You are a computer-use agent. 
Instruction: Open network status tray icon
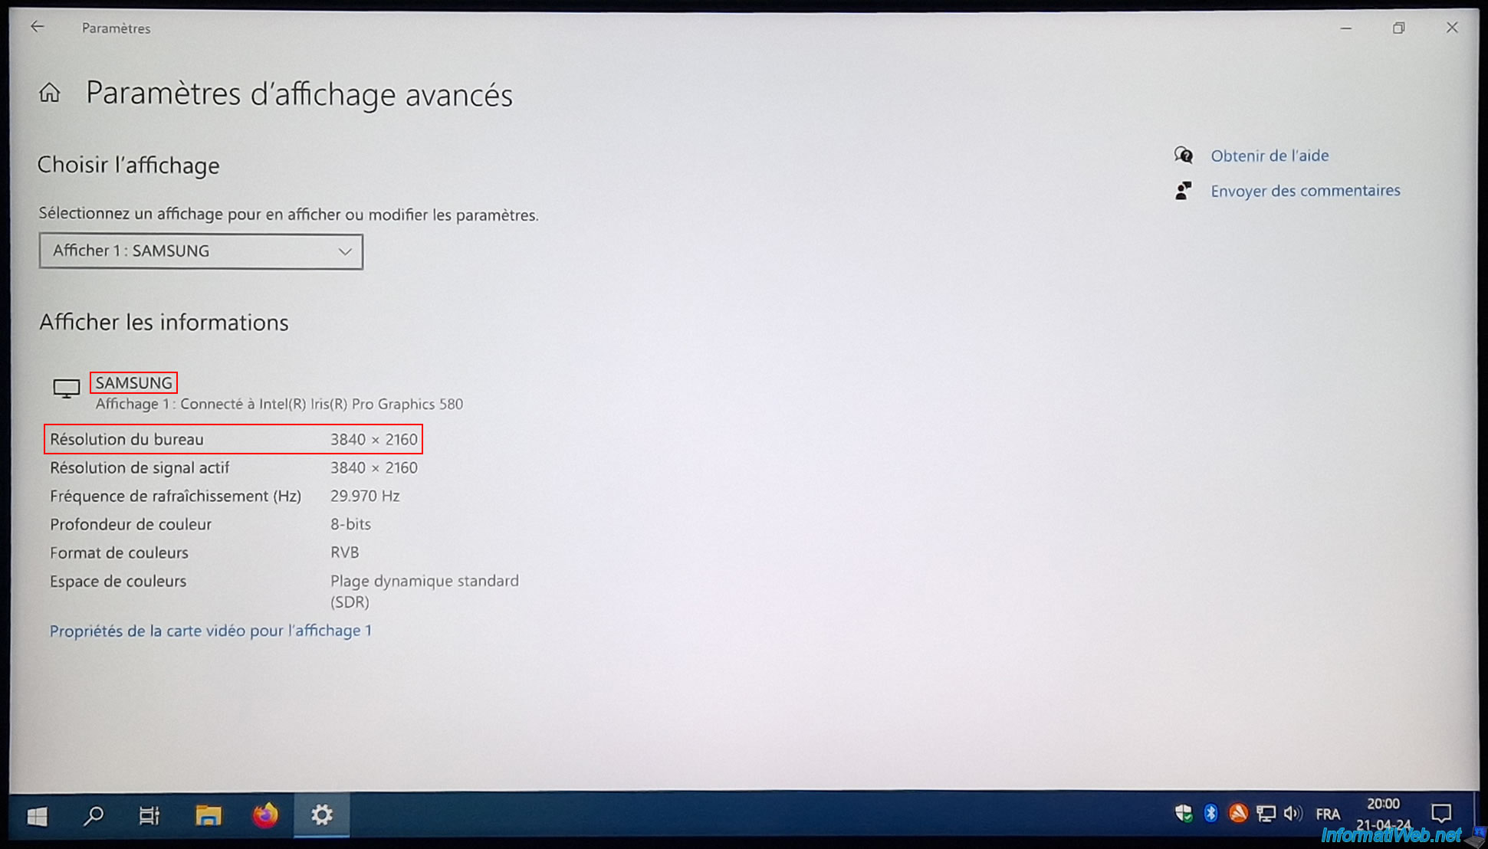click(1266, 814)
